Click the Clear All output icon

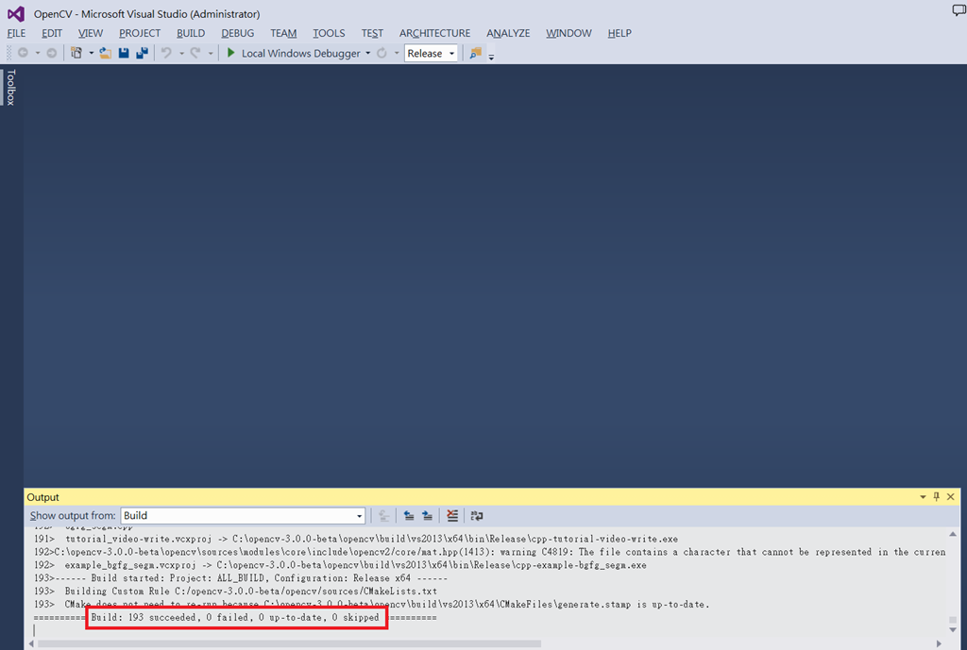coord(452,516)
